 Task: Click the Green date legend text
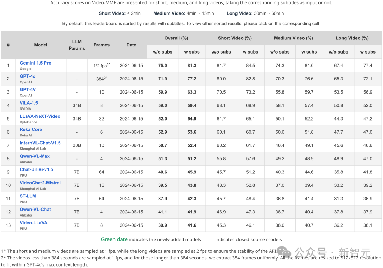coord(114,239)
